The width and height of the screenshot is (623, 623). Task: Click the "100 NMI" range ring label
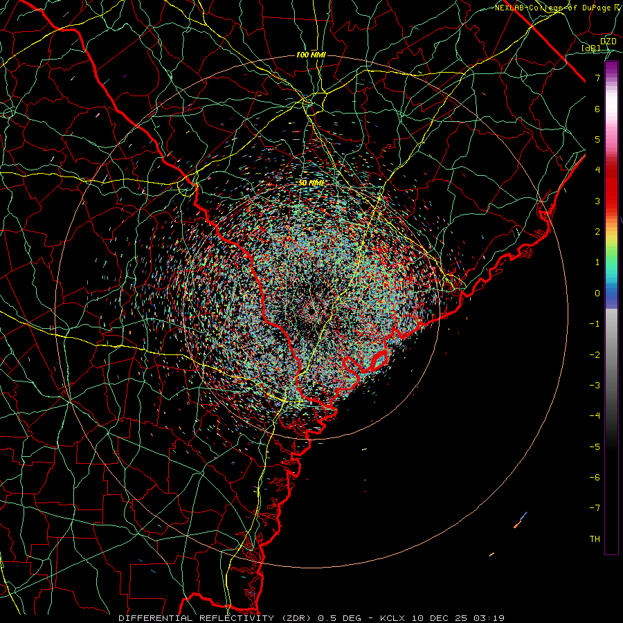[x=311, y=55]
